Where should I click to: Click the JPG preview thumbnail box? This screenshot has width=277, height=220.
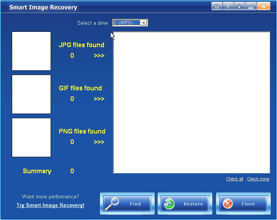[x=31, y=51]
